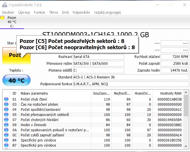
Task: Click blue status icon for Počet spuštění/zastavení
Action: point(6,110)
